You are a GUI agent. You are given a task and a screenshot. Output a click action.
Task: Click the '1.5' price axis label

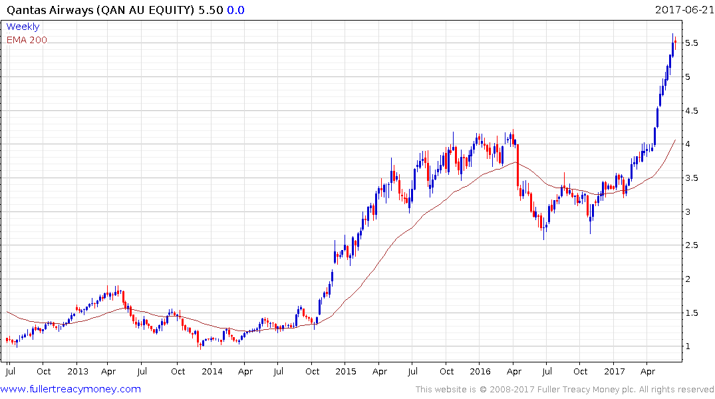[x=691, y=313]
